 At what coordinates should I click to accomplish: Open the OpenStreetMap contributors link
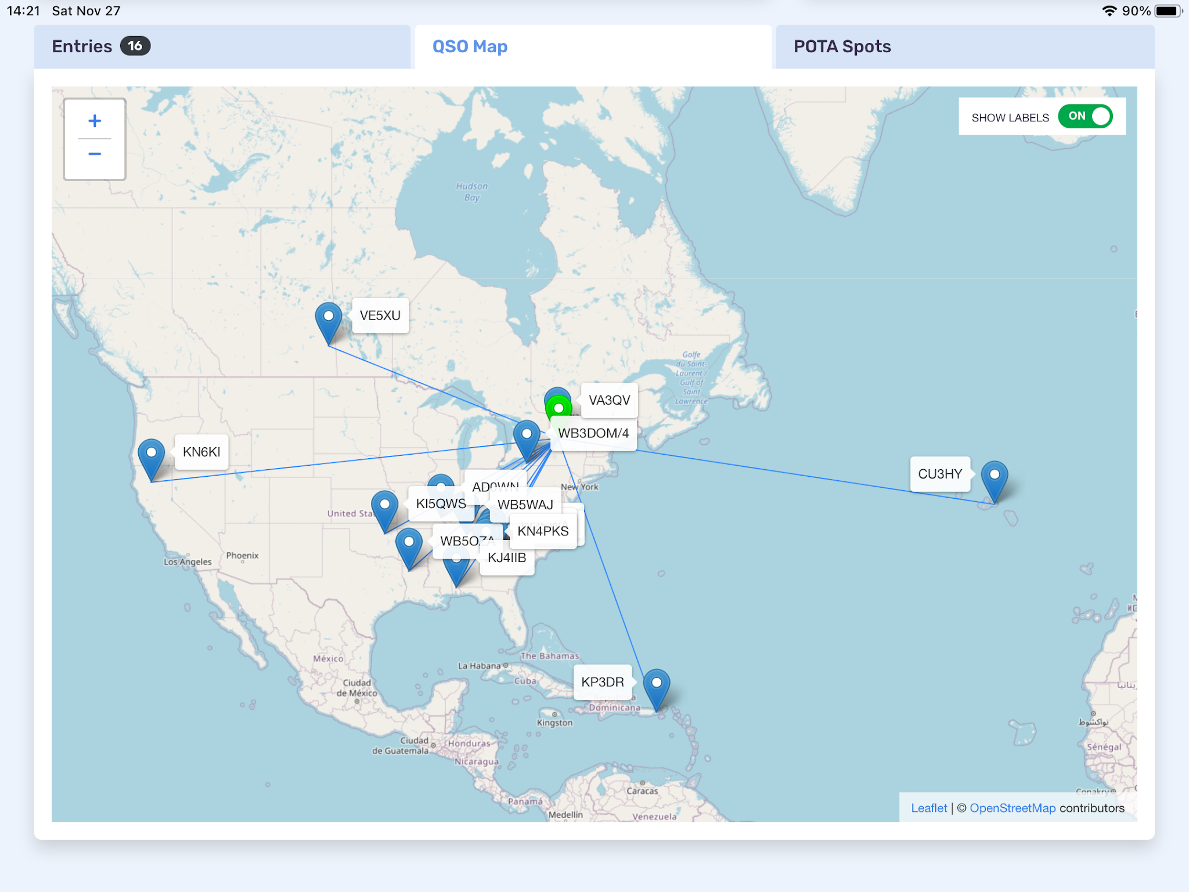[x=1012, y=808]
